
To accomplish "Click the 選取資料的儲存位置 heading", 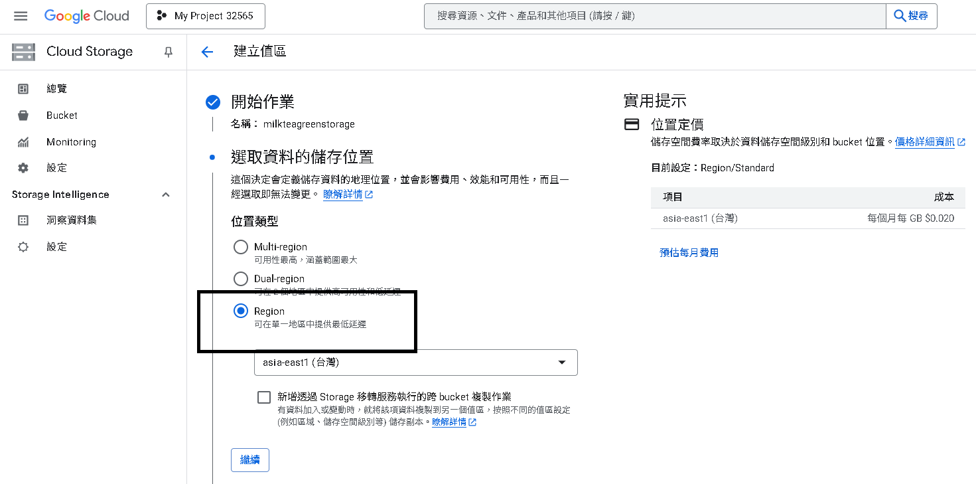I will coord(303,157).
